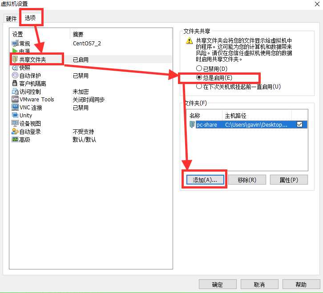Switch to the 硬件 tab
This screenshot has height=293, width=323.
[11, 19]
